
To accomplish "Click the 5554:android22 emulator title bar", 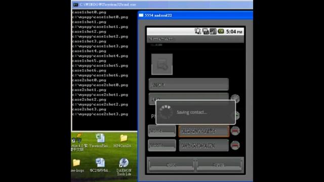I will pyautogui.click(x=195, y=15).
